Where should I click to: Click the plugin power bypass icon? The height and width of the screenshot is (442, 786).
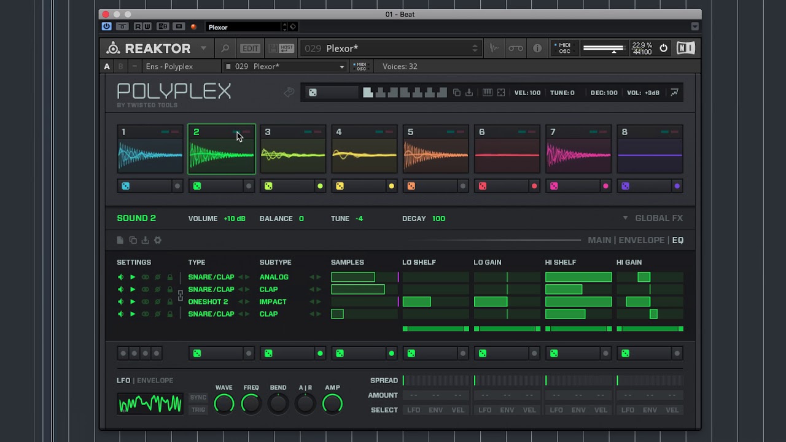coord(107,26)
